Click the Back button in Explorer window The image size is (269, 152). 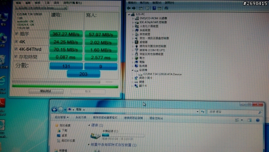pos(54,110)
